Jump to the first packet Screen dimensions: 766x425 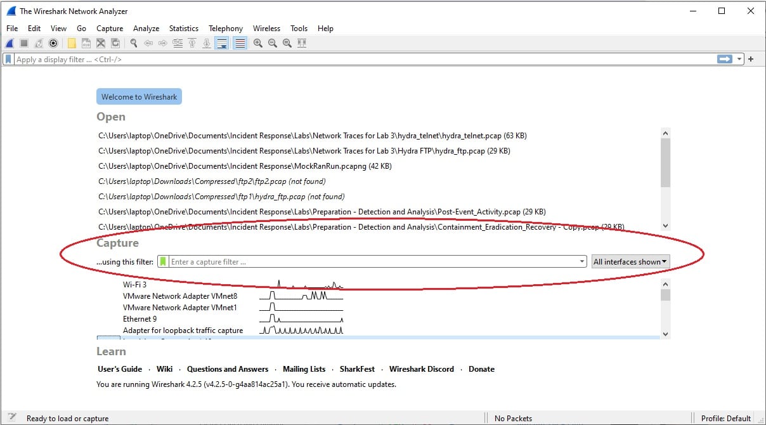click(192, 43)
